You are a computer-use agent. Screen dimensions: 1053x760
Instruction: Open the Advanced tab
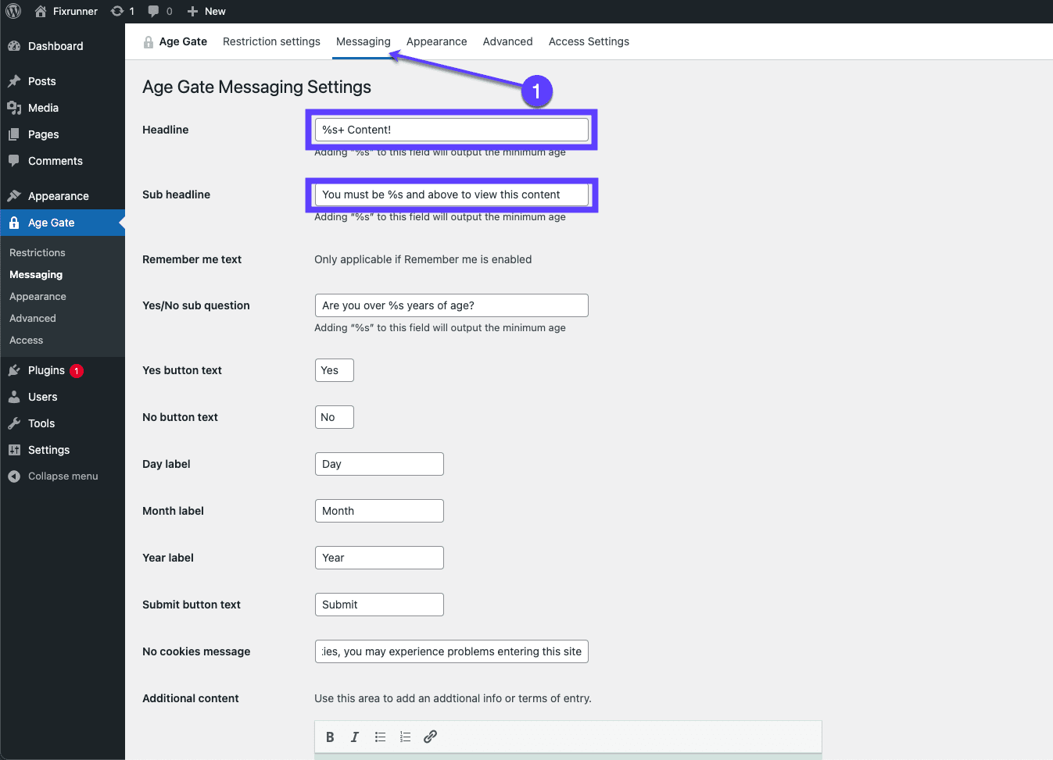coord(507,41)
